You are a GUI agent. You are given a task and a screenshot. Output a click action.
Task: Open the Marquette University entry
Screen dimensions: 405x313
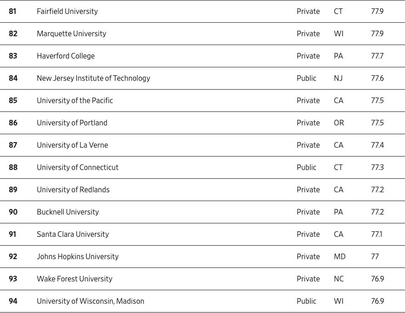(72, 33)
